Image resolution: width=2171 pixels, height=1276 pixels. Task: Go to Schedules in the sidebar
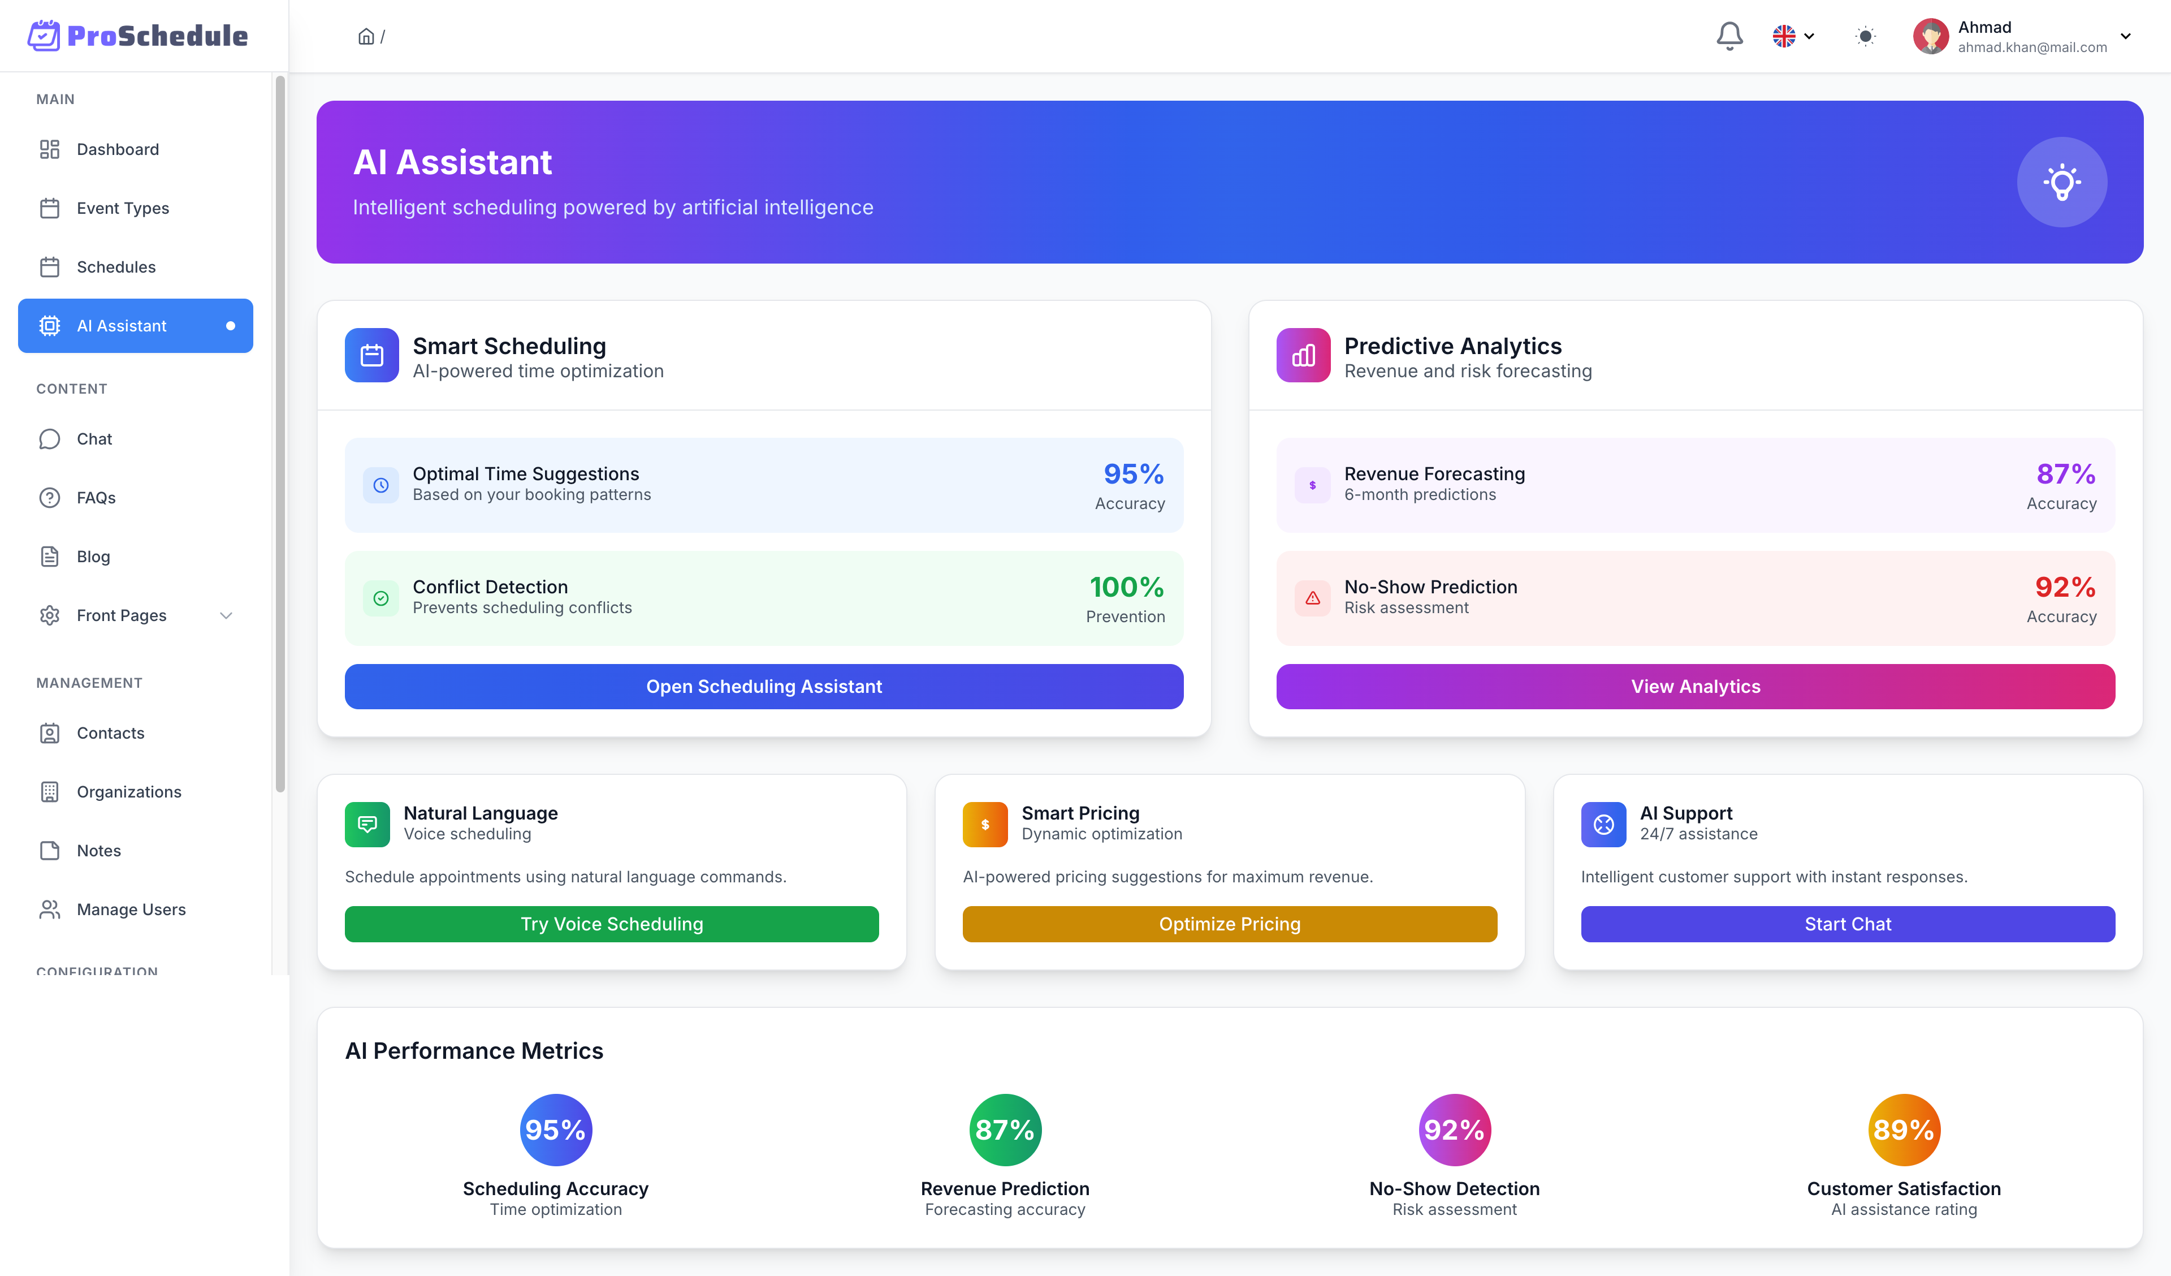click(x=116, y=268)
